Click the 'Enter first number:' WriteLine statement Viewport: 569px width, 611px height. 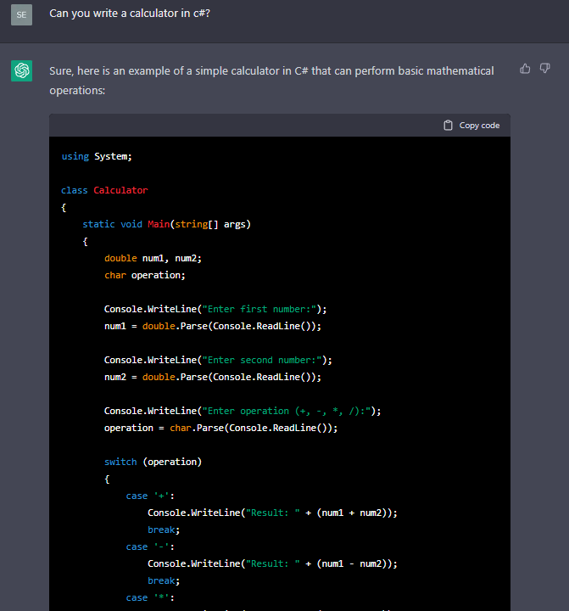pyautogui.click(x=215, y=309)
